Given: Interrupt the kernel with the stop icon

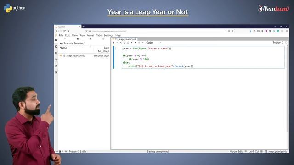Looking at the screenshot, I should pos(135,43).
